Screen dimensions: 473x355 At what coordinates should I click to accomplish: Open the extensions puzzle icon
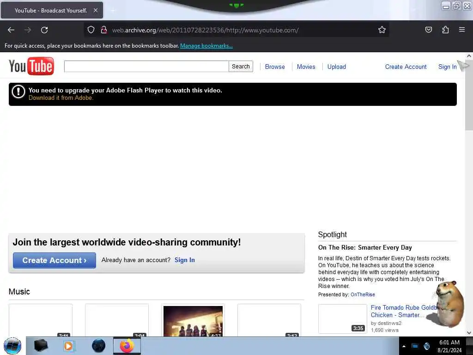445,30
